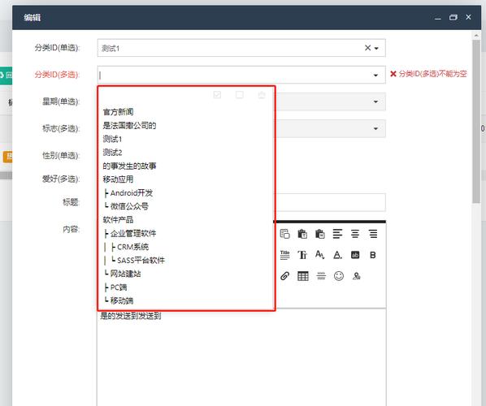Screen dimensions: 486x406
Task: Open the font size tool
Action: click(320, 255)
